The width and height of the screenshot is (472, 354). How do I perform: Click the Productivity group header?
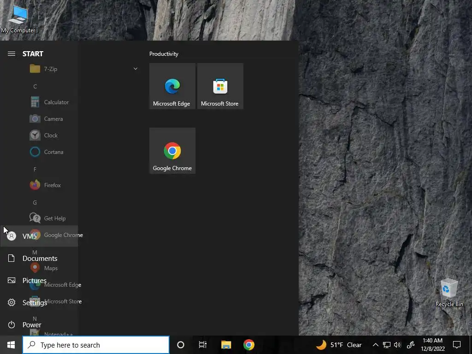[x=164, y=54]
